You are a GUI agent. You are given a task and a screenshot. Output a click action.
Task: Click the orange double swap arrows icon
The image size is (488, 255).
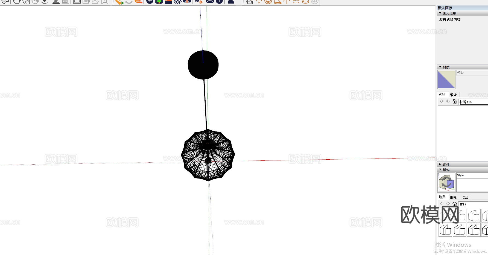pyautogui.click(x=139, y=1)
